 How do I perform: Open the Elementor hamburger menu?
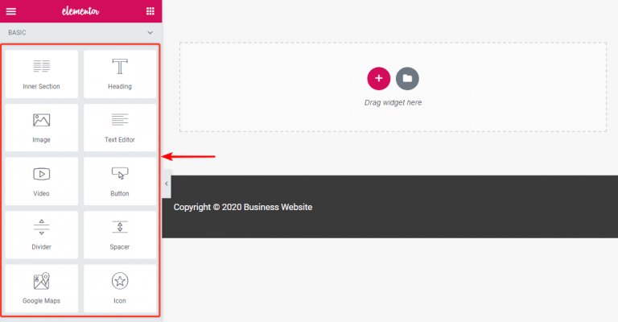11,11
